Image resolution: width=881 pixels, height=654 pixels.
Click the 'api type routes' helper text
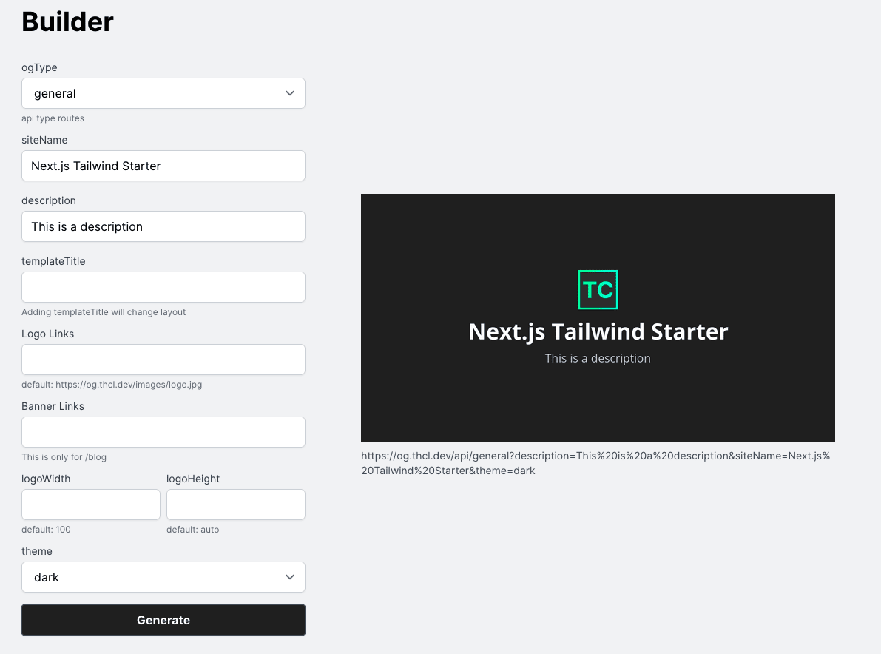tap(53, 118)
